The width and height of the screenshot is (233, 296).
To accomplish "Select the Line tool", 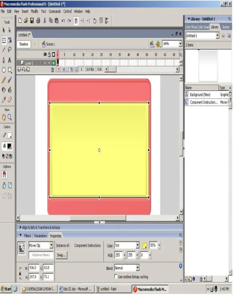I will point(4,50).
